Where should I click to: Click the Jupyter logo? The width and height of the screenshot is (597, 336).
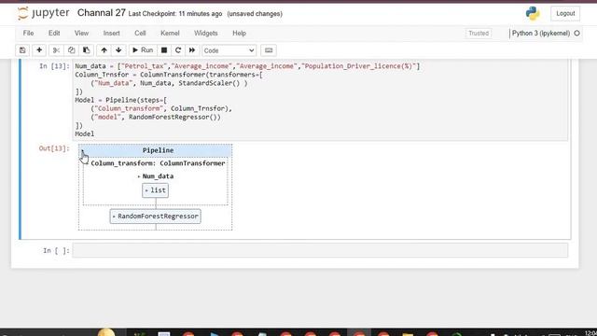tap(43, 13)
